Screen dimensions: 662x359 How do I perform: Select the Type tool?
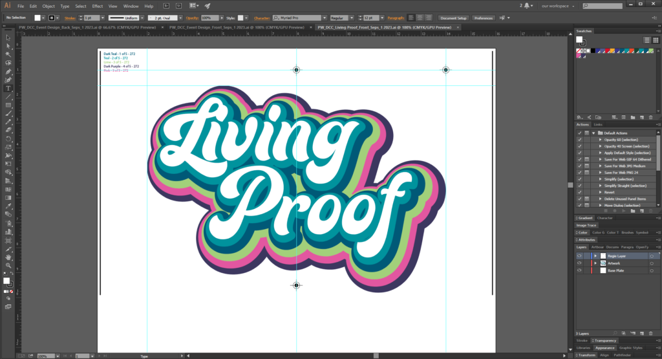[x=8, y=88]
